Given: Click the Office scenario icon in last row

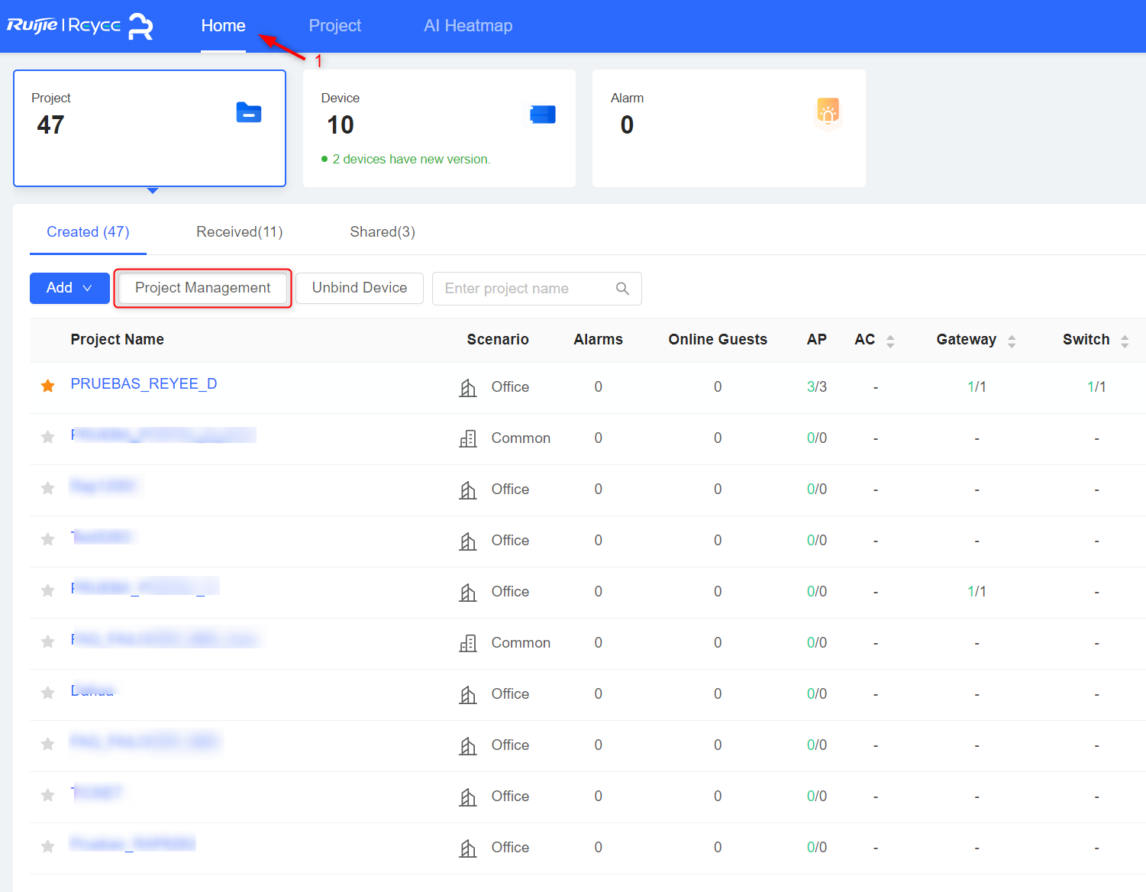Looking at the screenshot, I should [468, 848].
